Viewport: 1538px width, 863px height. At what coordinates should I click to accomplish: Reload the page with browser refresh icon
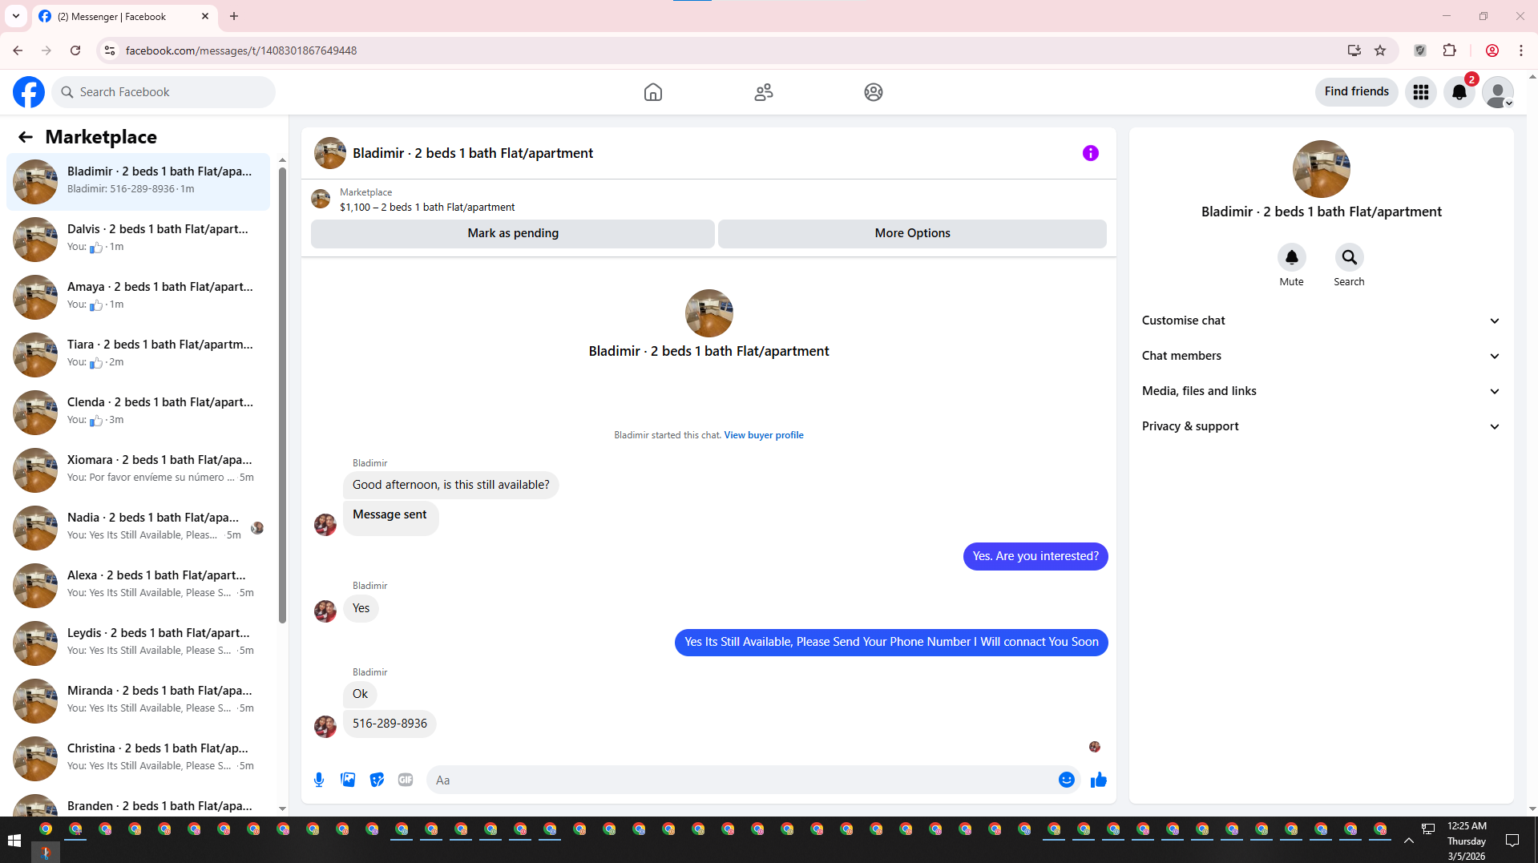tap(75, 50)
